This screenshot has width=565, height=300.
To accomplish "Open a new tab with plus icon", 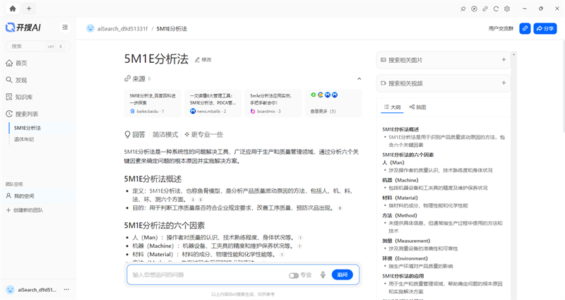I will (x=28, y=8).
